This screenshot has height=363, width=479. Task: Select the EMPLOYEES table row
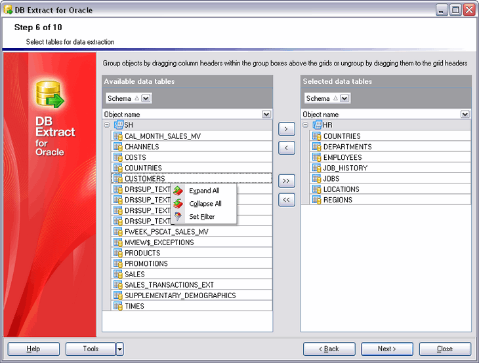point(390,157)
